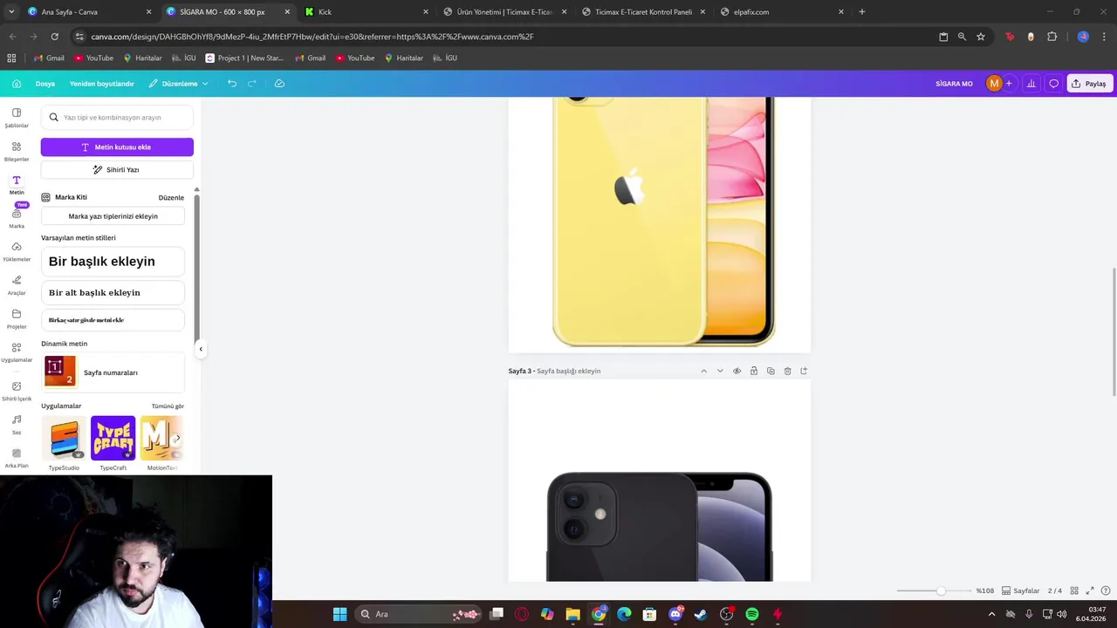Switch to Ürün Yönetimi Ticimax tab

(x=504, y=11)
